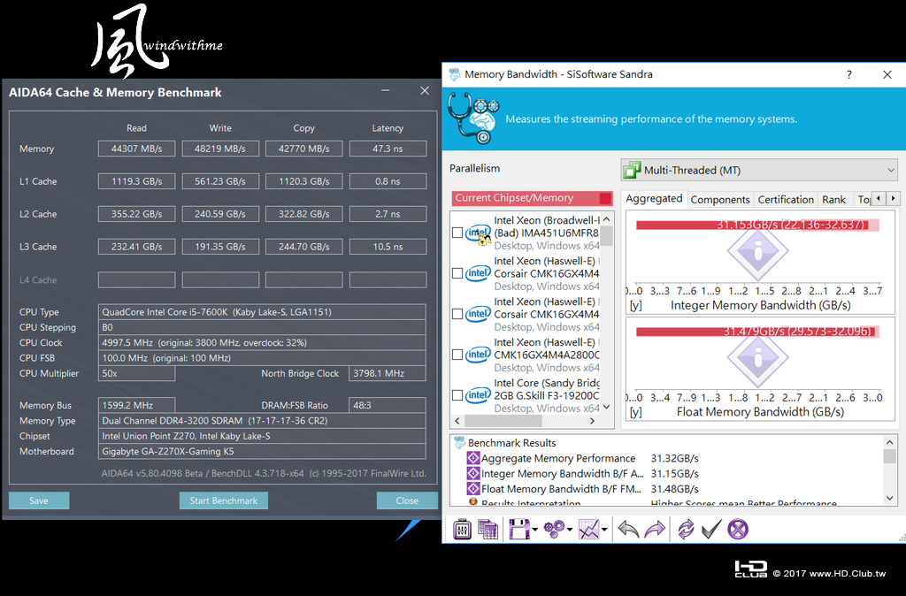
Task: Refresh results with the circular arrows icon
Action: (686, 529)
